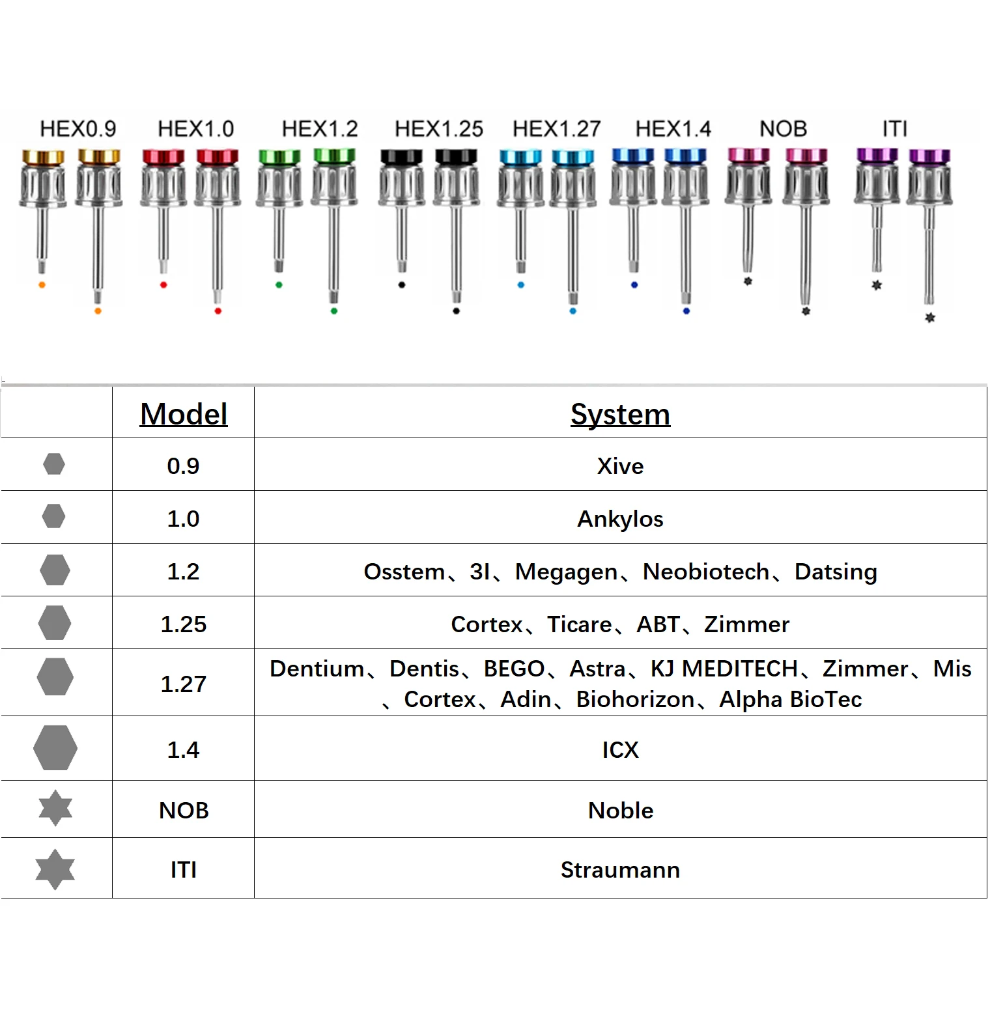Click the HEX1.4 label above the dark-blue drivers
990x1030 pixels.
(x=673, y=129)
